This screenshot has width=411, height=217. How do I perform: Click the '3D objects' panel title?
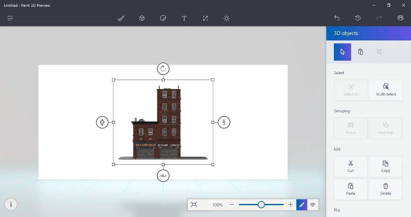[x=346, y=33]
